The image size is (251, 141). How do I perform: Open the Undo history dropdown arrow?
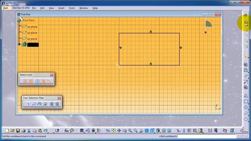48,132
